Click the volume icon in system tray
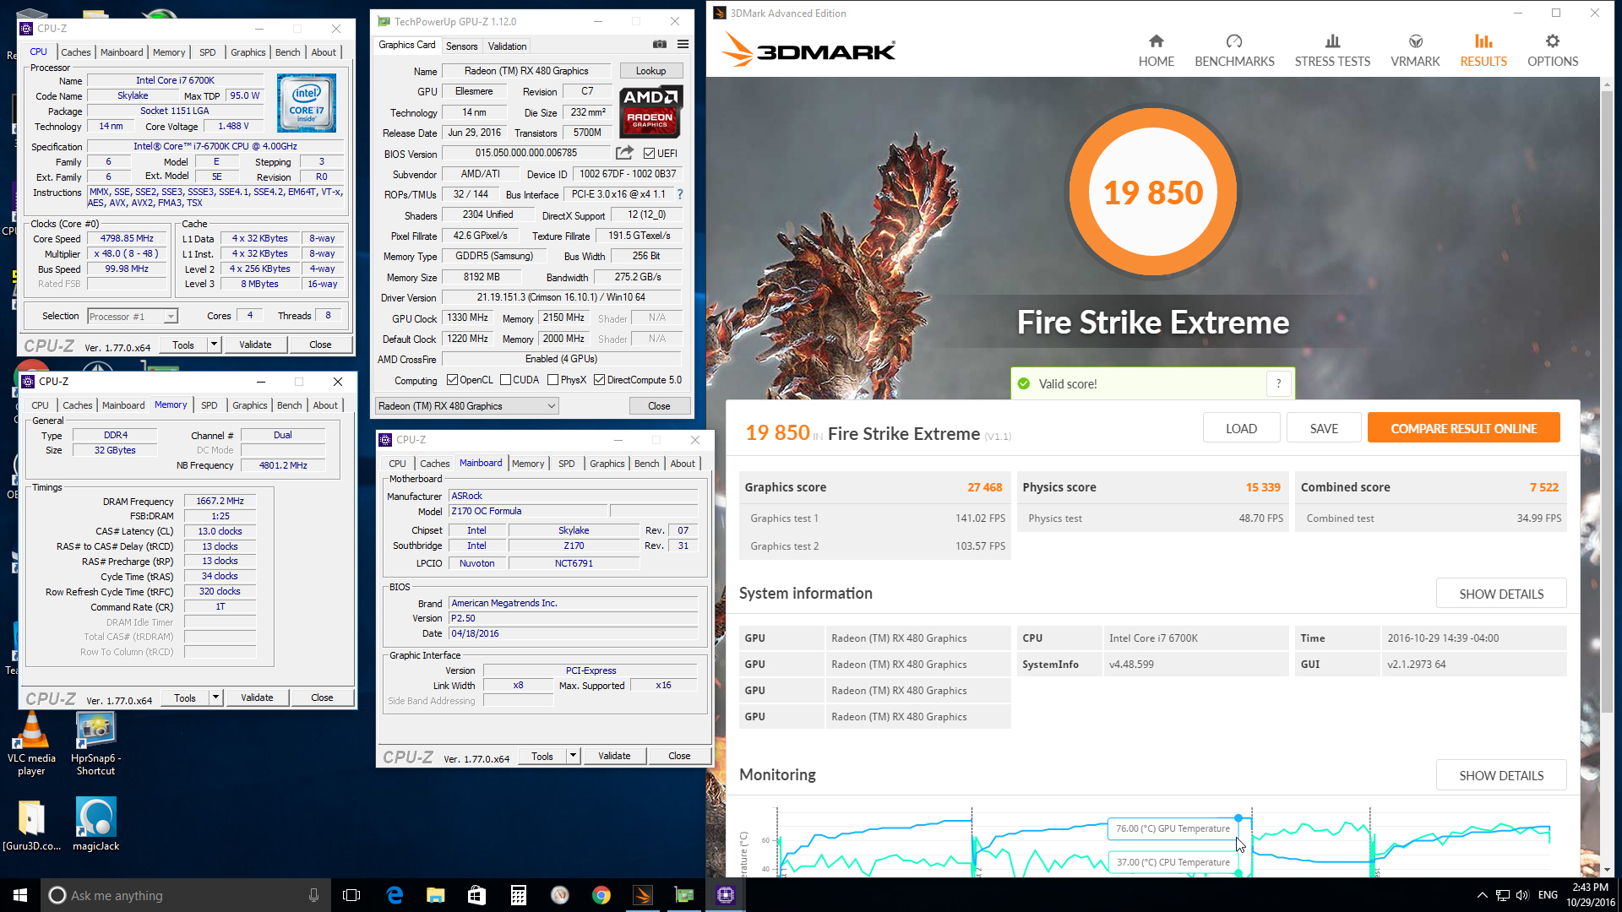The image size is (1622, 912). [x=1522, y=895]
